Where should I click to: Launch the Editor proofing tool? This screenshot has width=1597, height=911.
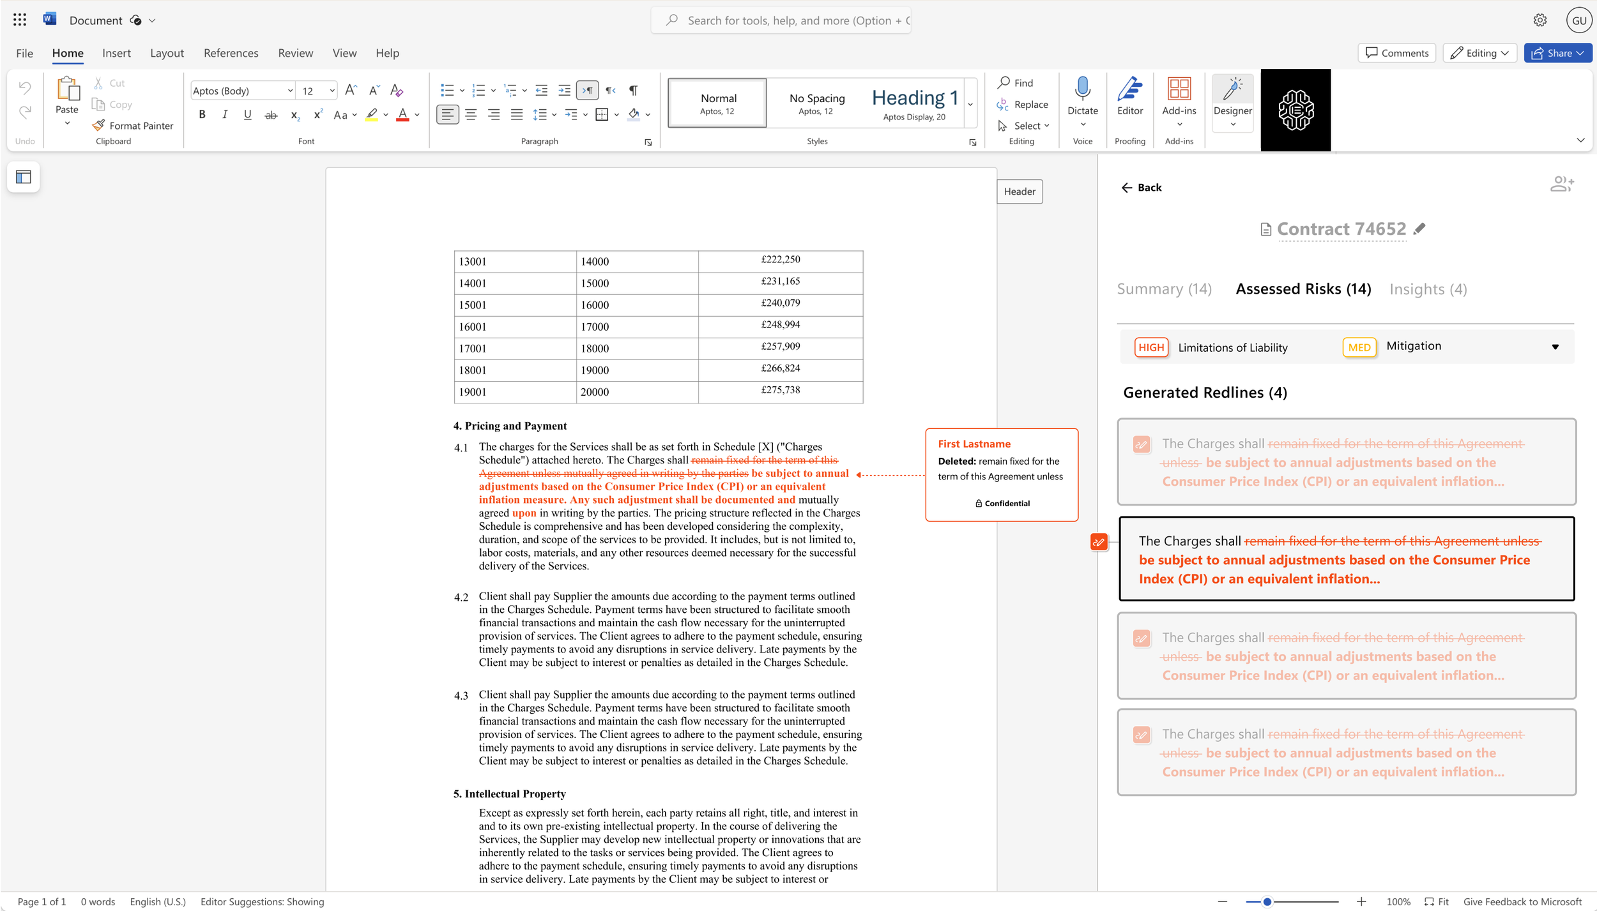[x=1129, y=99]
